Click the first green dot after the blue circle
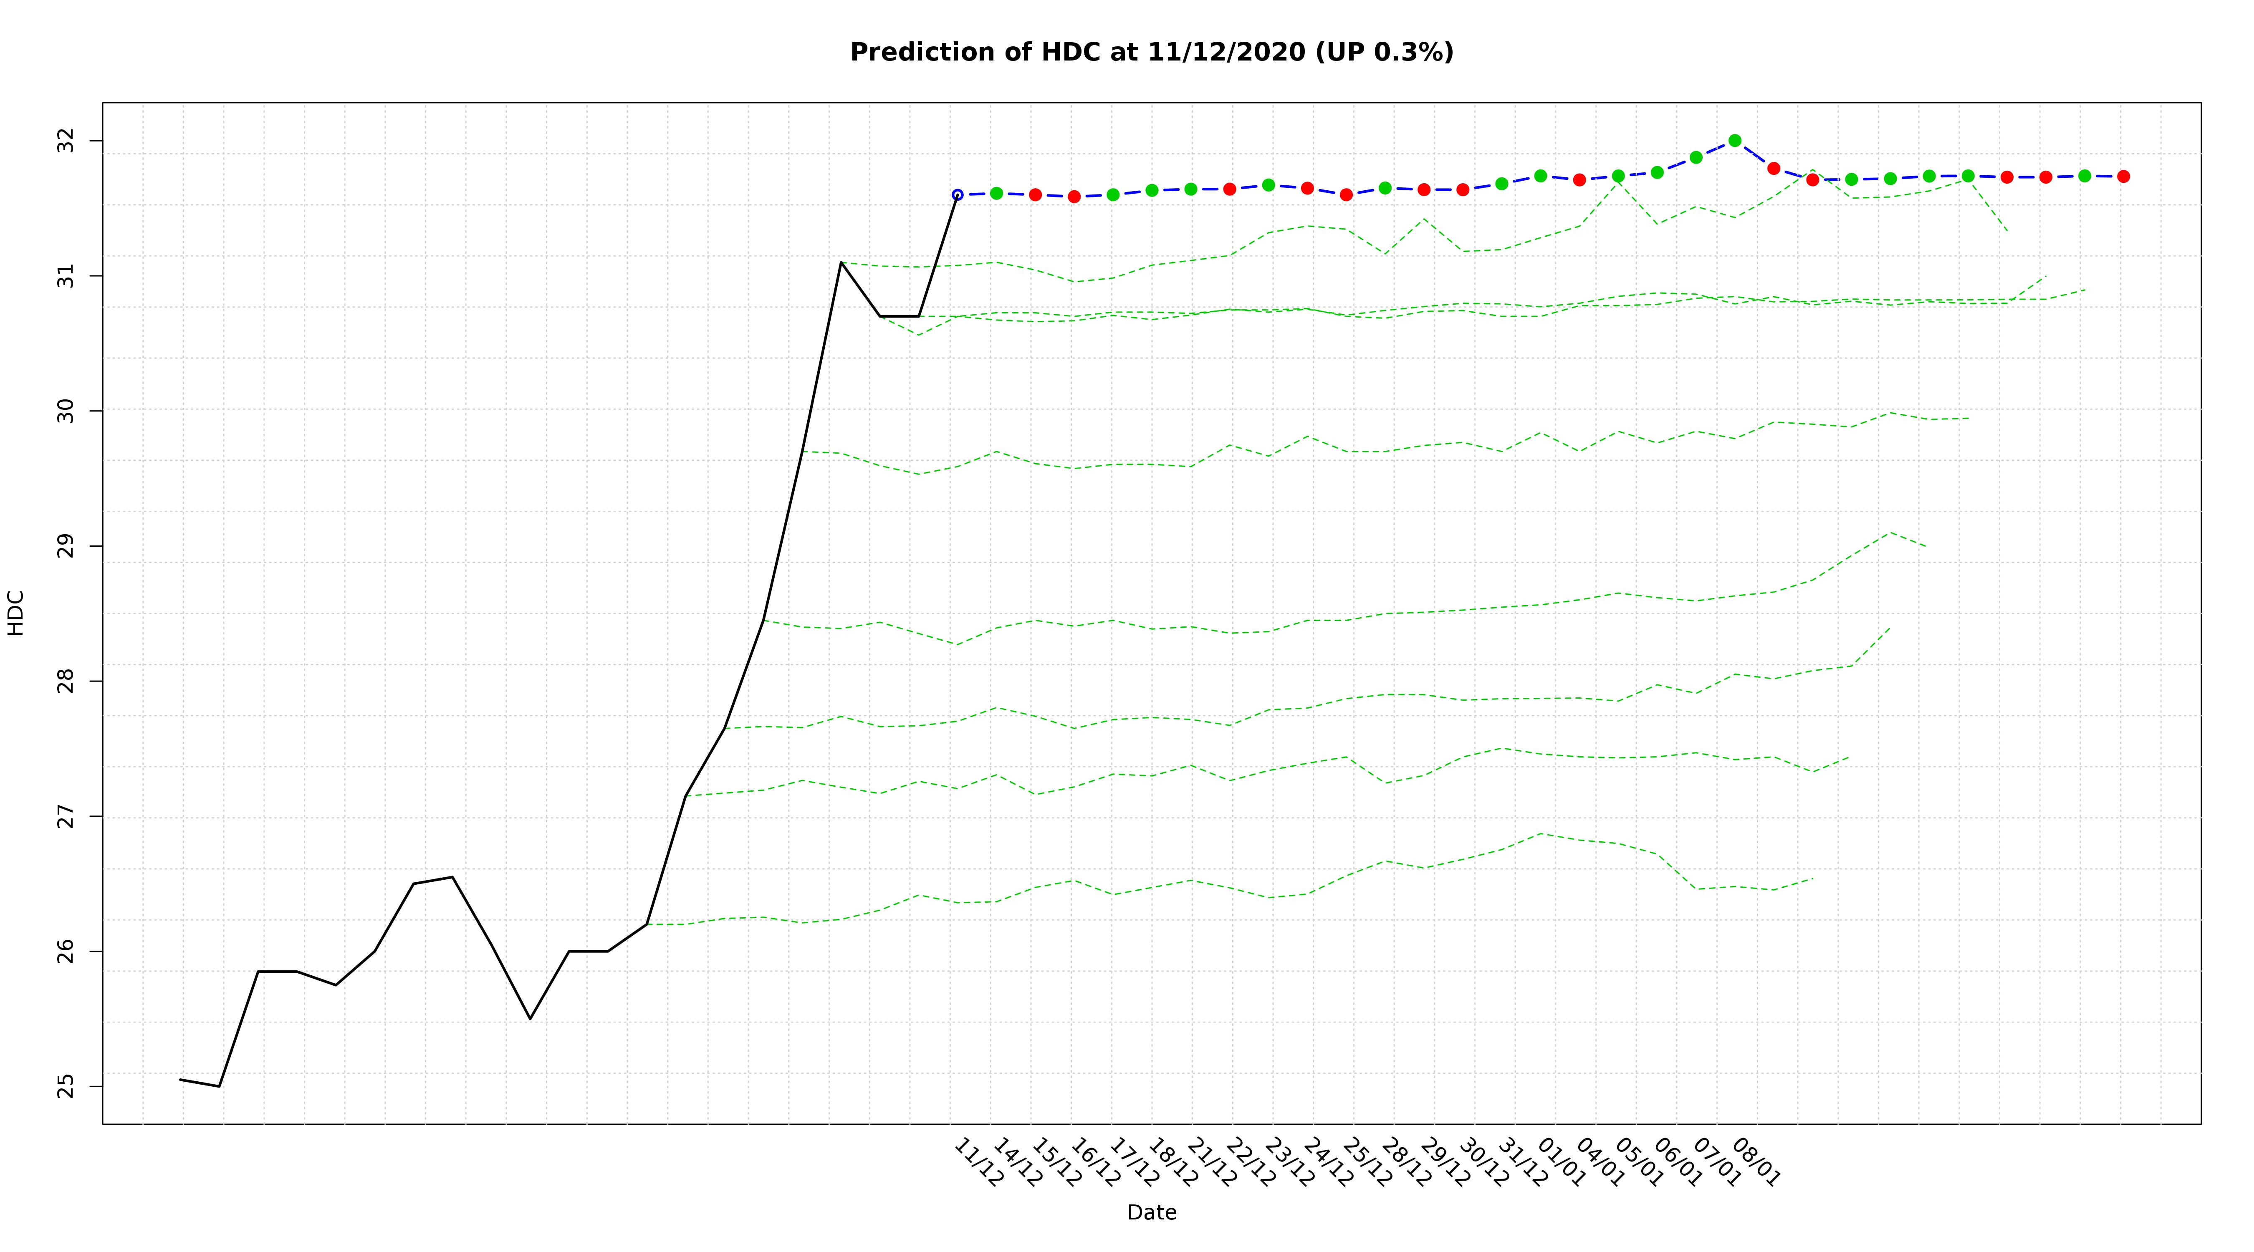 pos(996,193)
